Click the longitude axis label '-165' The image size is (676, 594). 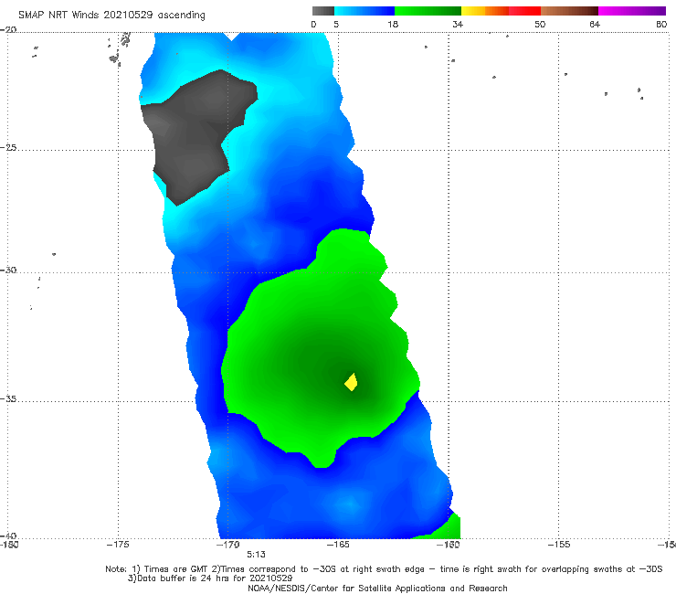338,545
